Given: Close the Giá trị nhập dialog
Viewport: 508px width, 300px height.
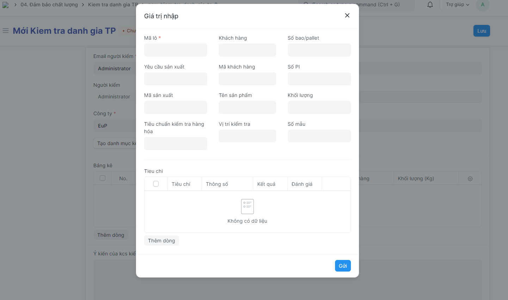Looking at the screenshot, I should (x=347, y=15).
